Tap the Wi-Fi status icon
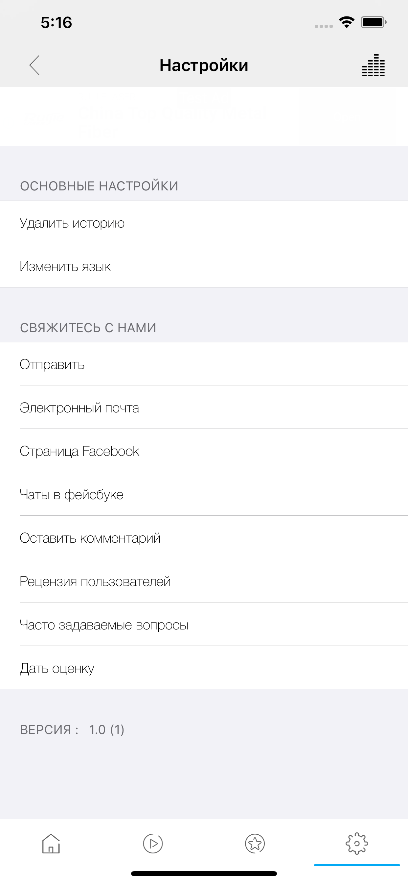Screen dimensions: 408x884 tap(347, 22)
